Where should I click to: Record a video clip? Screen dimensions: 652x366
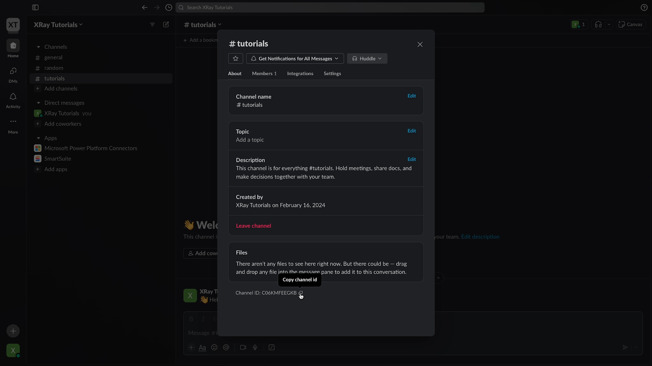pyautogui.click(x=243, y=347)
